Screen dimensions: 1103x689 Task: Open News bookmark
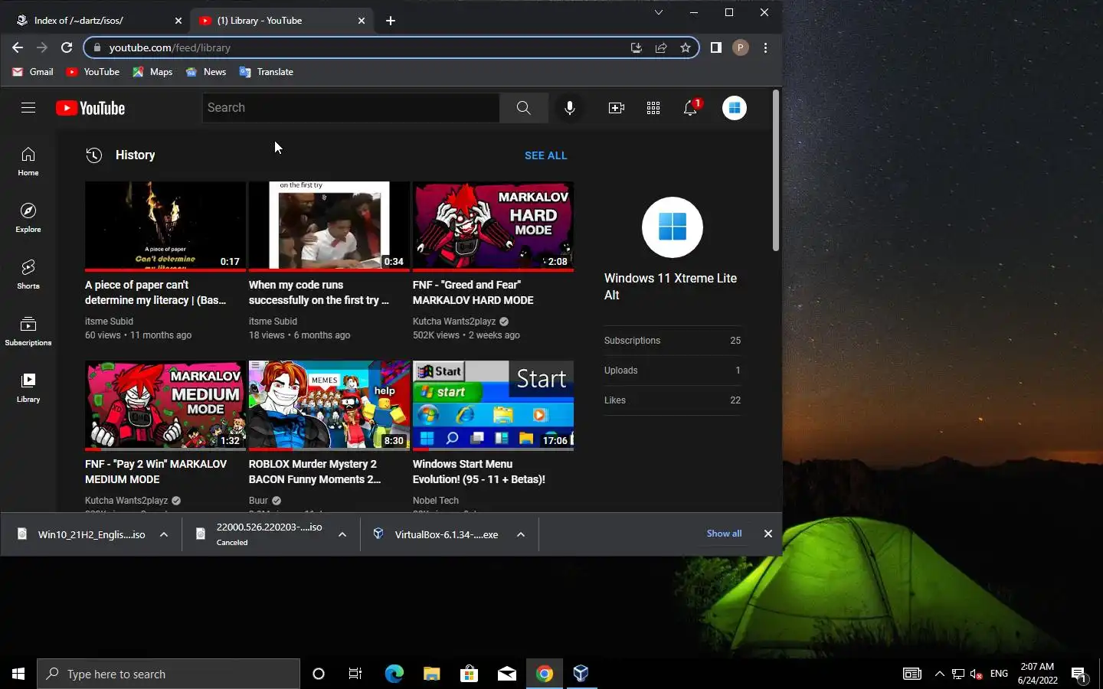coord(206,72)
